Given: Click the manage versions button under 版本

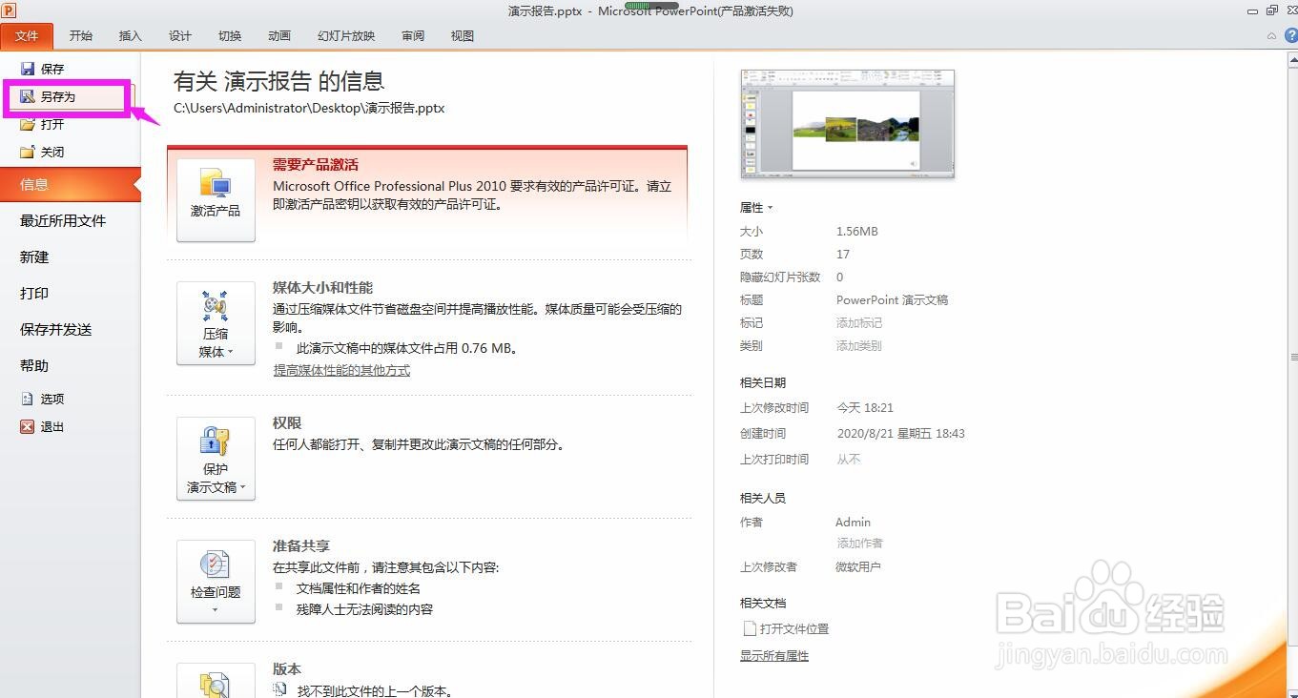Looking at the screenshot, I should [216, 681].
